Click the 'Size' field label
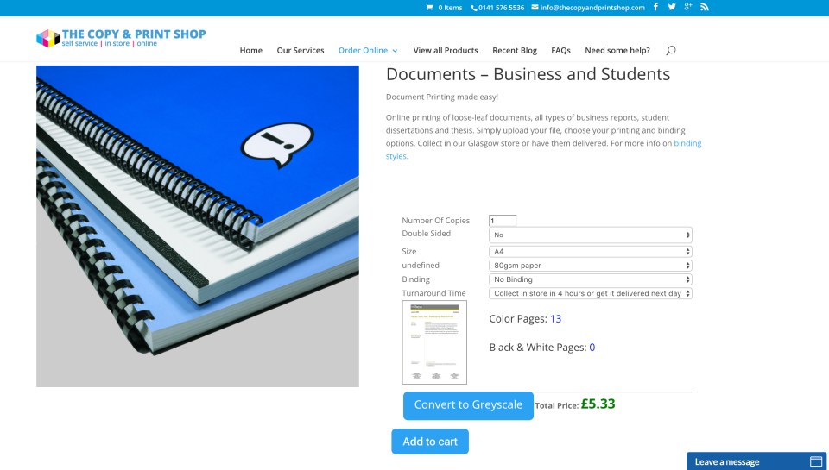Image resolution: width=829 pixels, height=470 pixels. click(409, 251)
